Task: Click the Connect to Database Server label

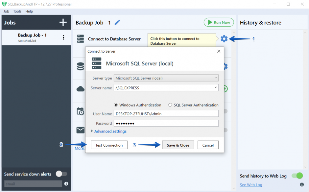Action: pyautogui.click(x=114, y=39)
